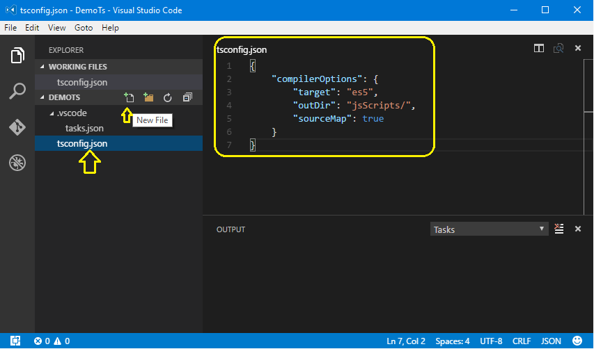The height and width of the screenshot is (349, 594).
Task: Select tsconfig.json under Working Files
Action: pyautogui.click(x=118, y=83)
